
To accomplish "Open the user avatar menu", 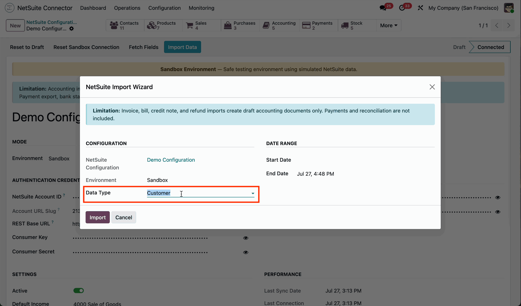I will 509,8.
